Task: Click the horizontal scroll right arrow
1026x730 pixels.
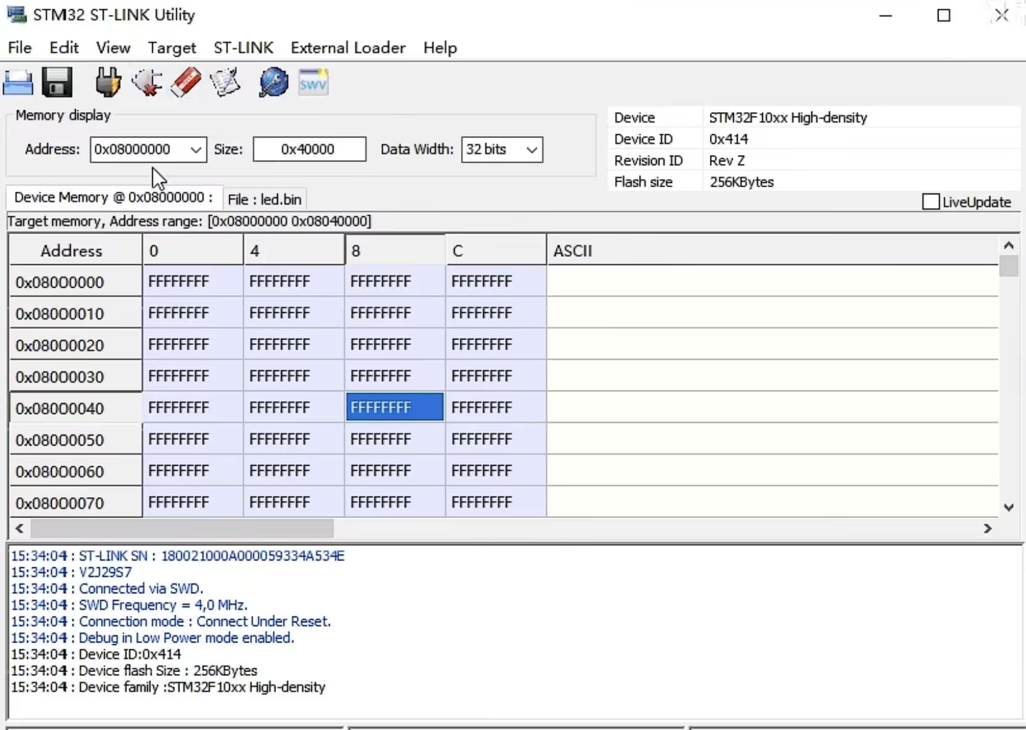Action: click(988, 529)
